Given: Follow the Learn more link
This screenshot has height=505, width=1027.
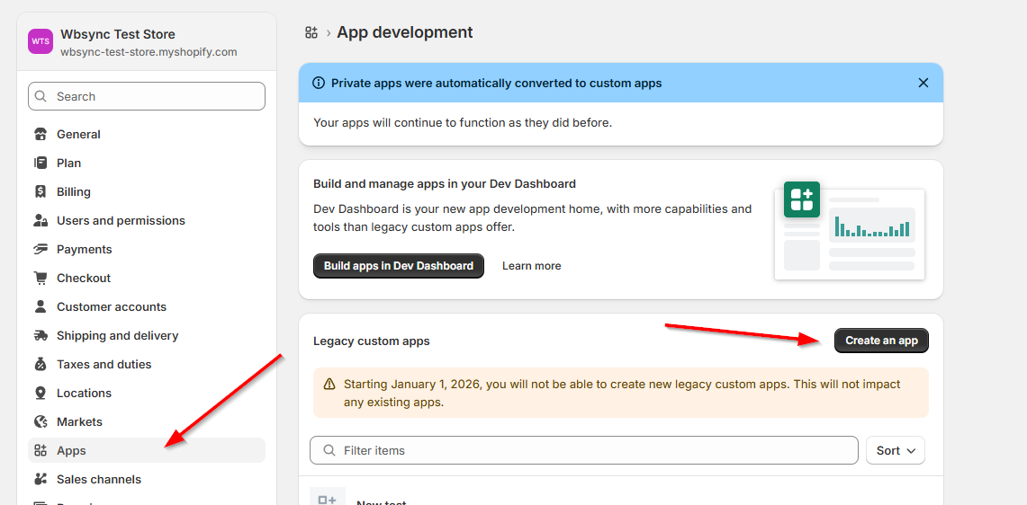Looking at the screenshot, I should pyautogui.click(x=531, y=266).
